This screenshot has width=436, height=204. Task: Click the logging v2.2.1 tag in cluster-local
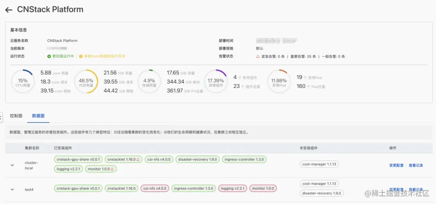(x=68, y=169)
